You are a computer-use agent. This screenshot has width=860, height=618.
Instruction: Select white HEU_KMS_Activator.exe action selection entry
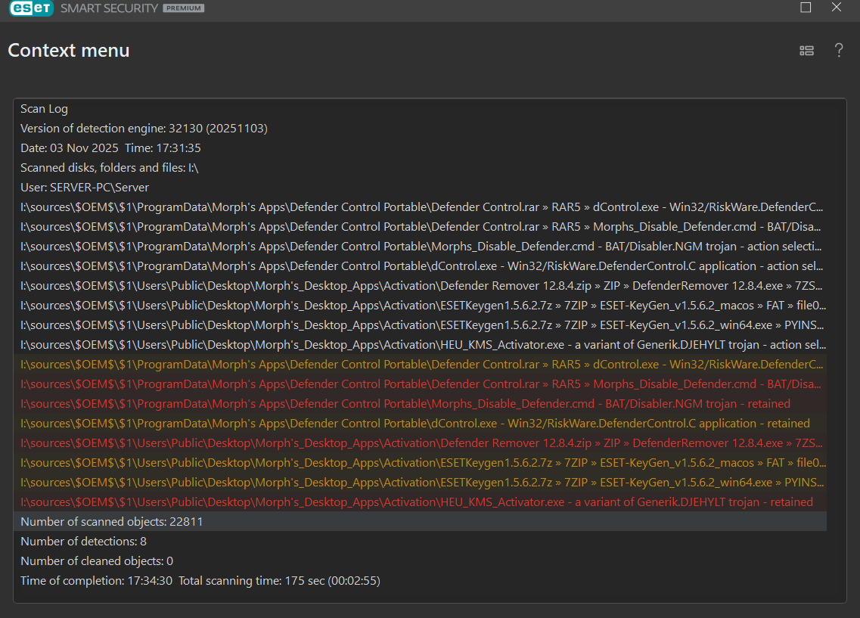pyautogui.click(x=422, y=345)
